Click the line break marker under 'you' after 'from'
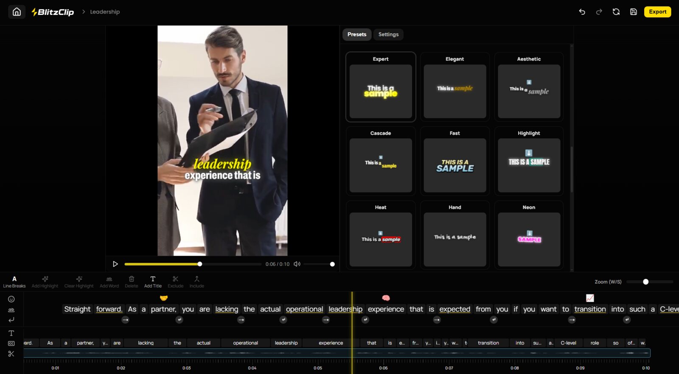Image resolution: width=679 pixels, height=374 pixels. pos(494,320)
